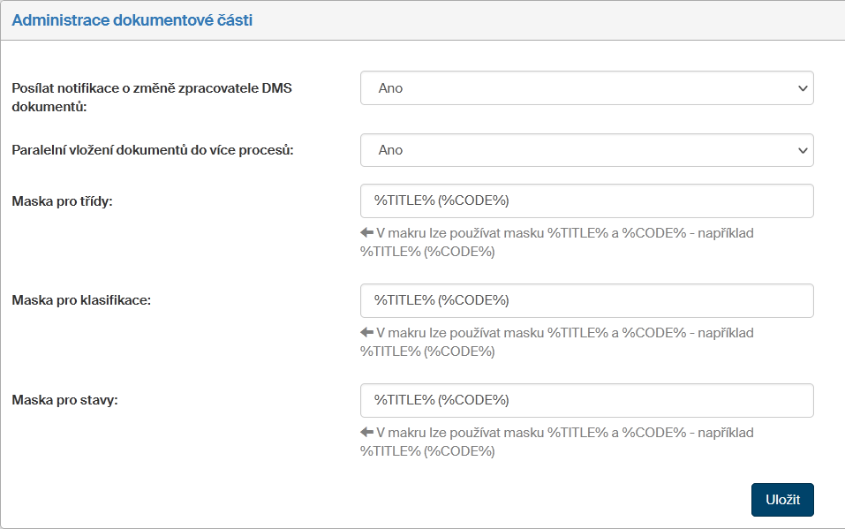Click the left arrow icon under Maska pro klasifikace
This screenshot has width=845, height=529.
367,334
